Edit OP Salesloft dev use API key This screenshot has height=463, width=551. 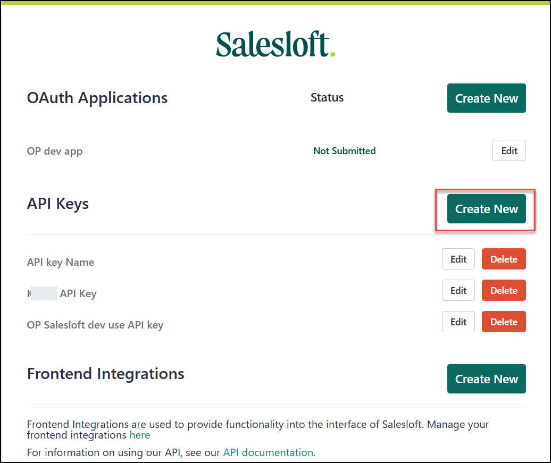coord(458,322)
